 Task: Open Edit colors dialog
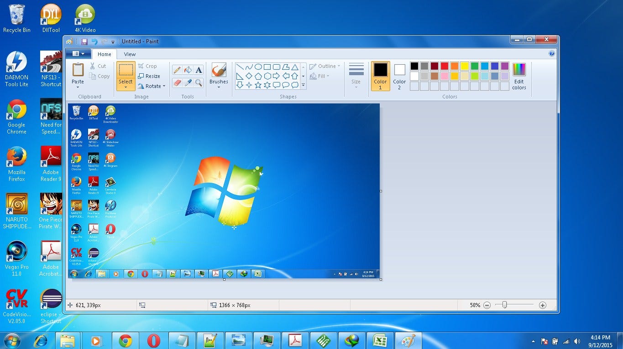(x=519, y=76)
